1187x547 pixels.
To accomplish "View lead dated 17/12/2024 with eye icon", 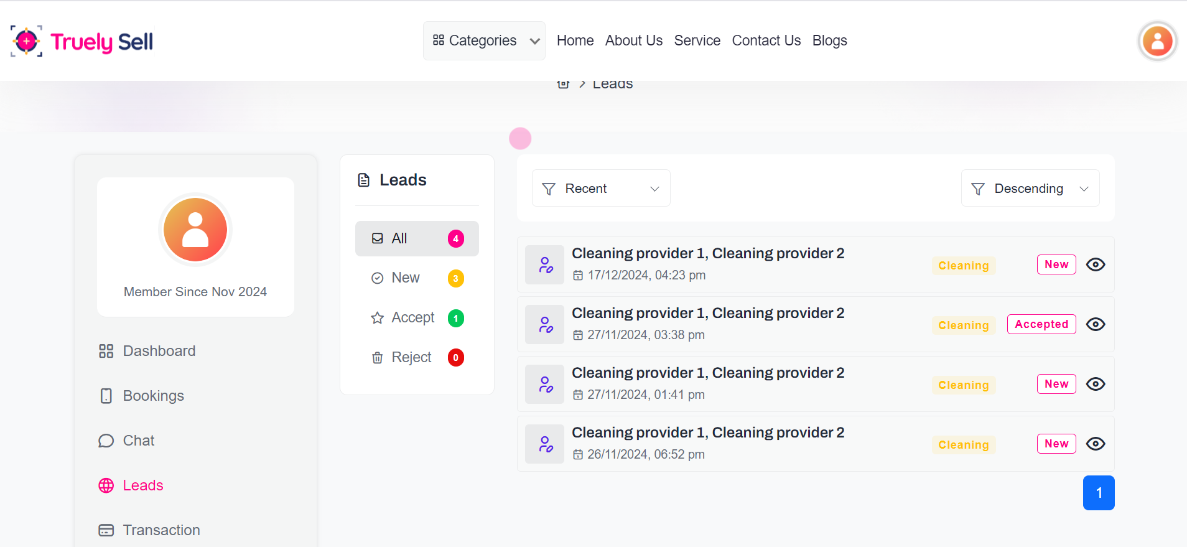I will pos(1095,264).
